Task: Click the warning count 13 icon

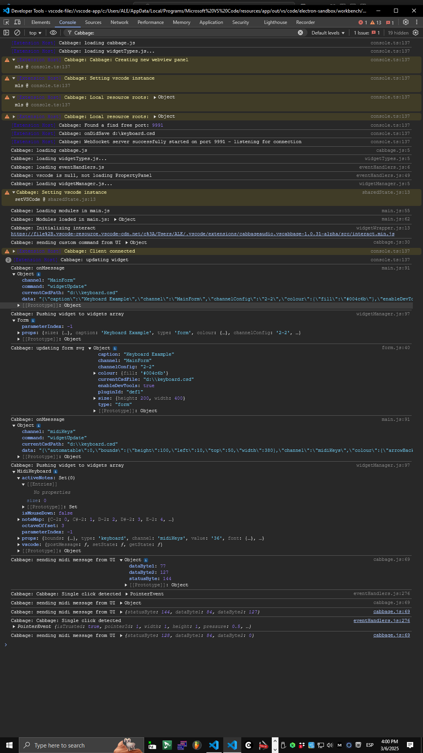Action: click(x=376, y=22)
